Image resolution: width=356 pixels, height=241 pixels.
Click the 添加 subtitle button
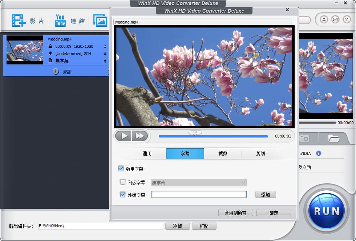265,195
